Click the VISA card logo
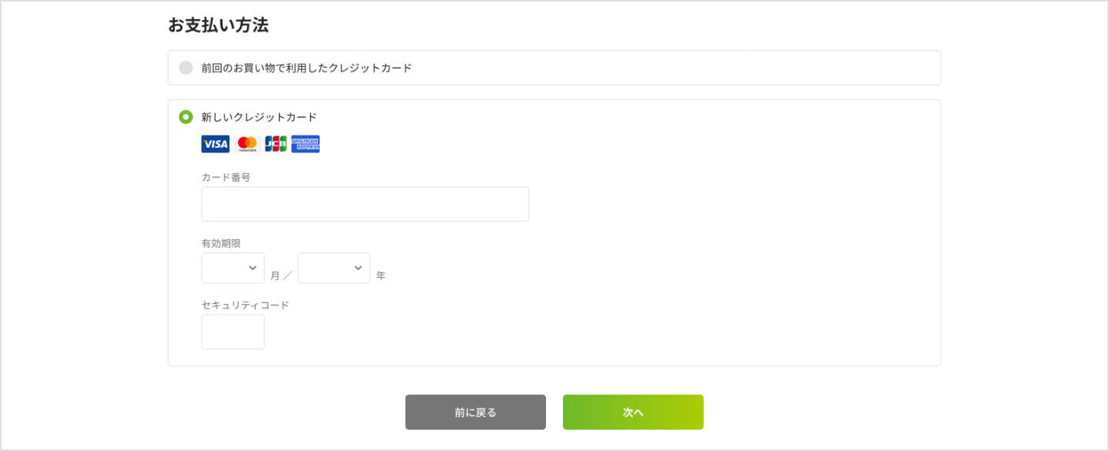1109x451 pixels. tap(215, 143)
